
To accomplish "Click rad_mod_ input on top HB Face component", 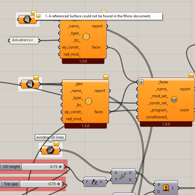I will (x=72, y=54).
